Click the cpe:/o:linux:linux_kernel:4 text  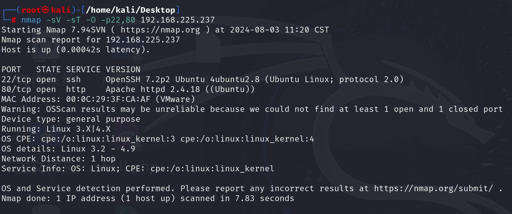(x=247, y=139)
